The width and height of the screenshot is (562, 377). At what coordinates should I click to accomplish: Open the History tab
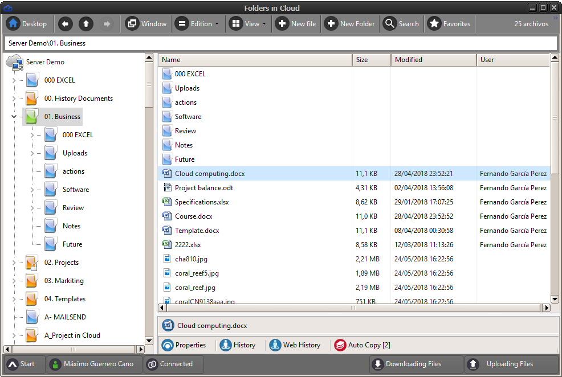(x=237, y=345)
